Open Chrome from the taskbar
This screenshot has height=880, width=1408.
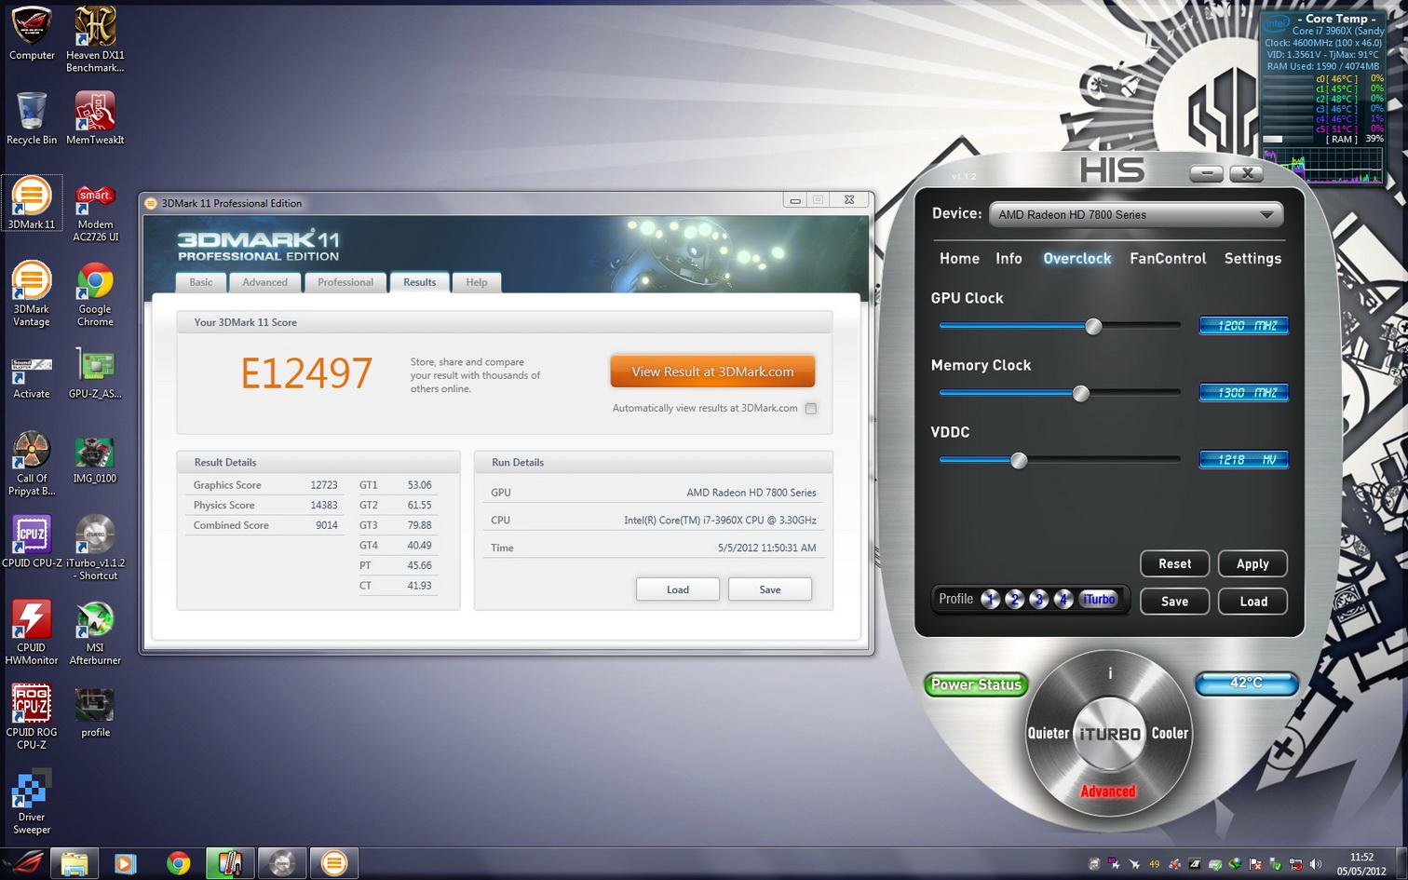[178, 863]
